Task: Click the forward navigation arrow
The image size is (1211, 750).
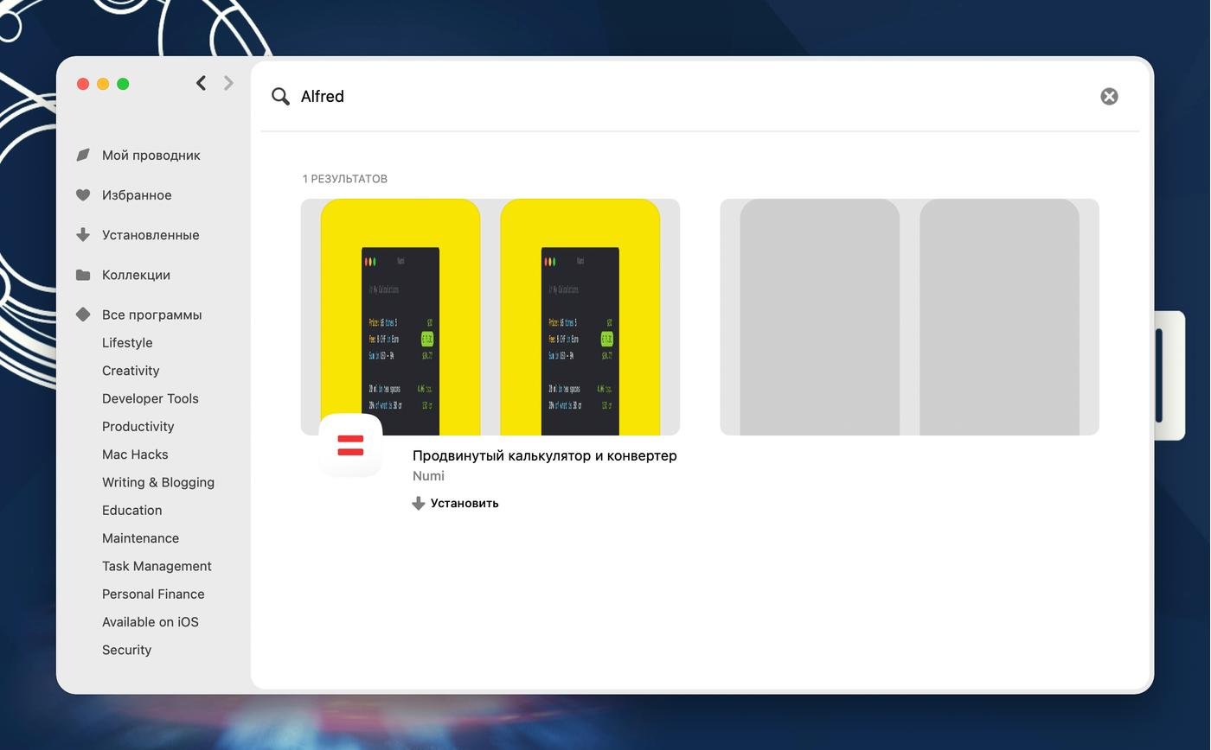Action: 228,83
